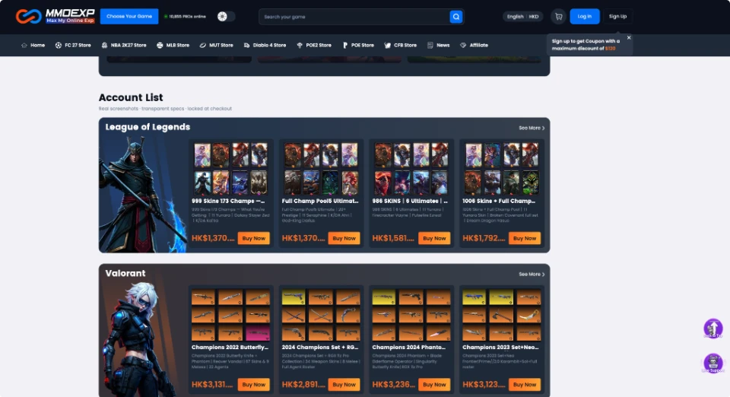Open 1006 Skins + Full Champ thumbnail
The image size is (730, 397).
501,168
